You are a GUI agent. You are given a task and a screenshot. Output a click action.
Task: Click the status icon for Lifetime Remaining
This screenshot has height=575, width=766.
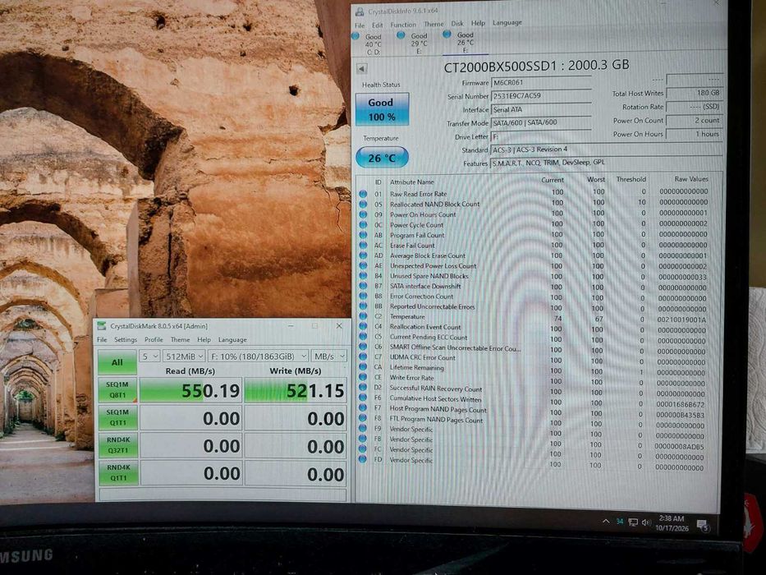coord(363,367)
